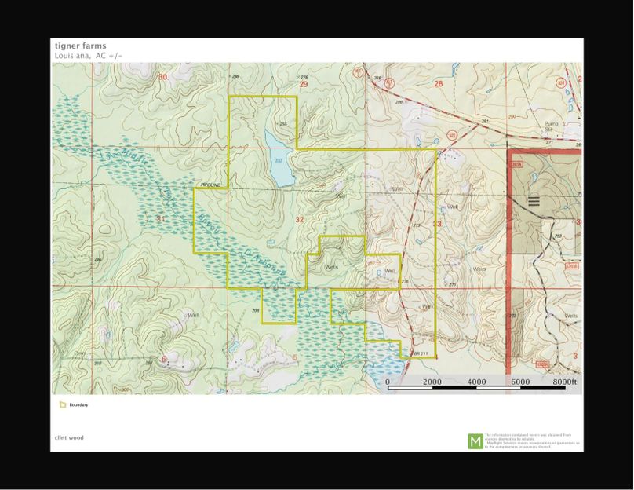
Task: Click section number 28 on the map
Action: pyautogui.click(x=438, y=82)
